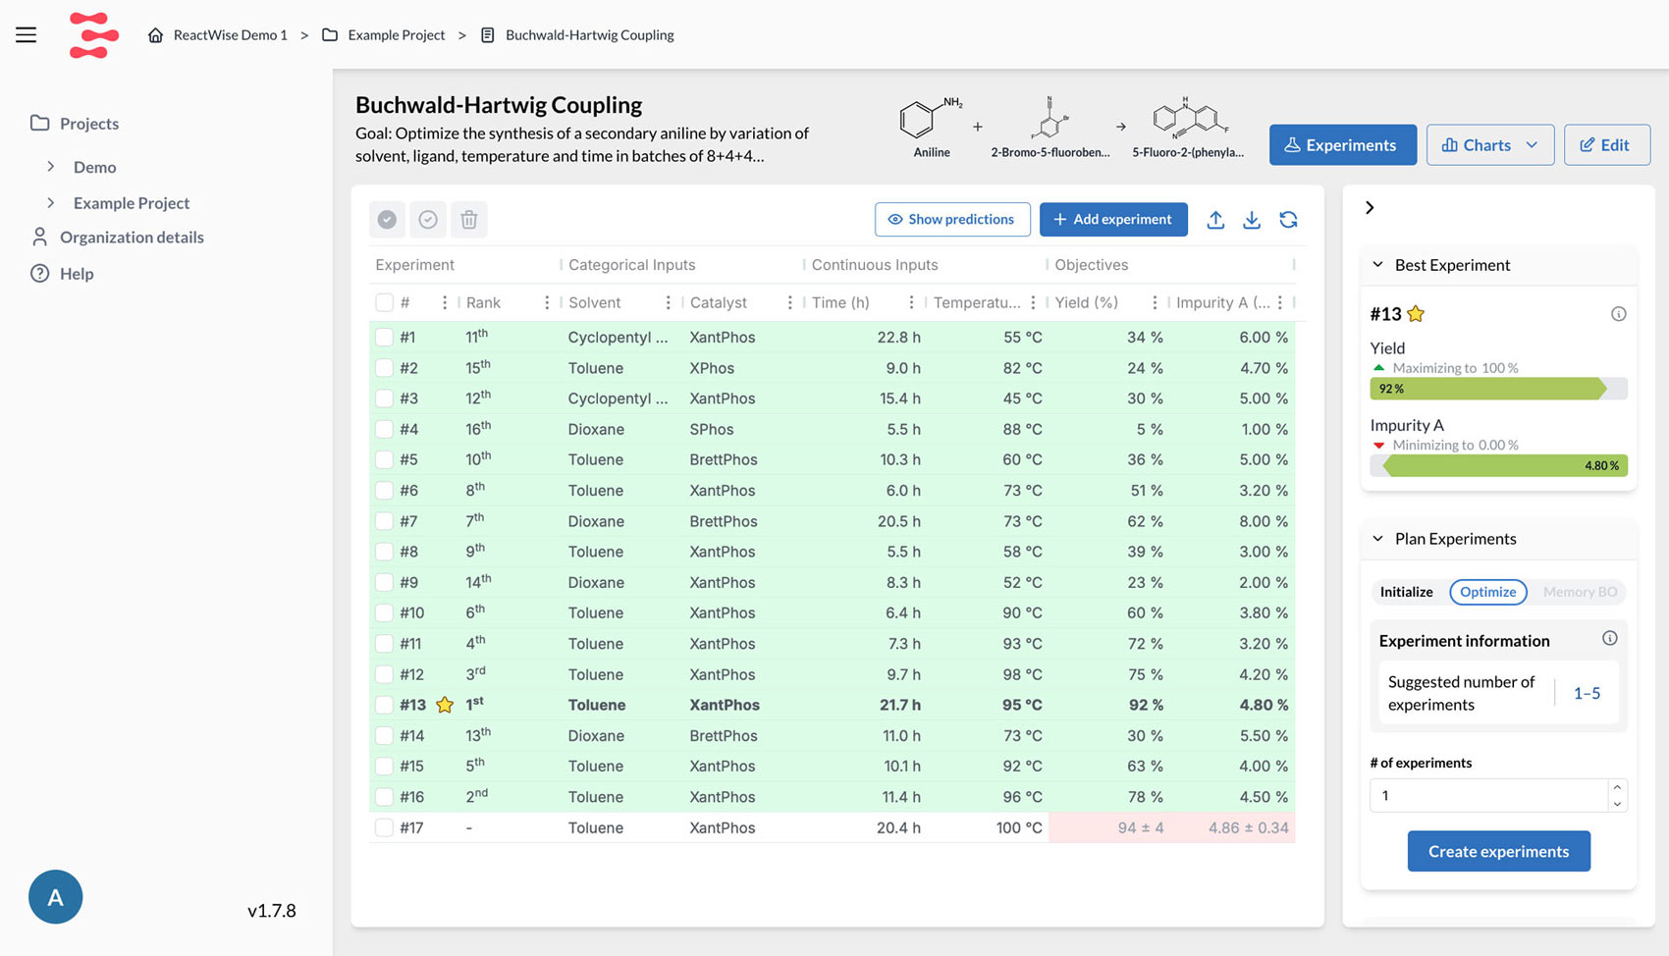
Task: Check the row checkbox for experiment #1
Action: (x=383, y=337)
